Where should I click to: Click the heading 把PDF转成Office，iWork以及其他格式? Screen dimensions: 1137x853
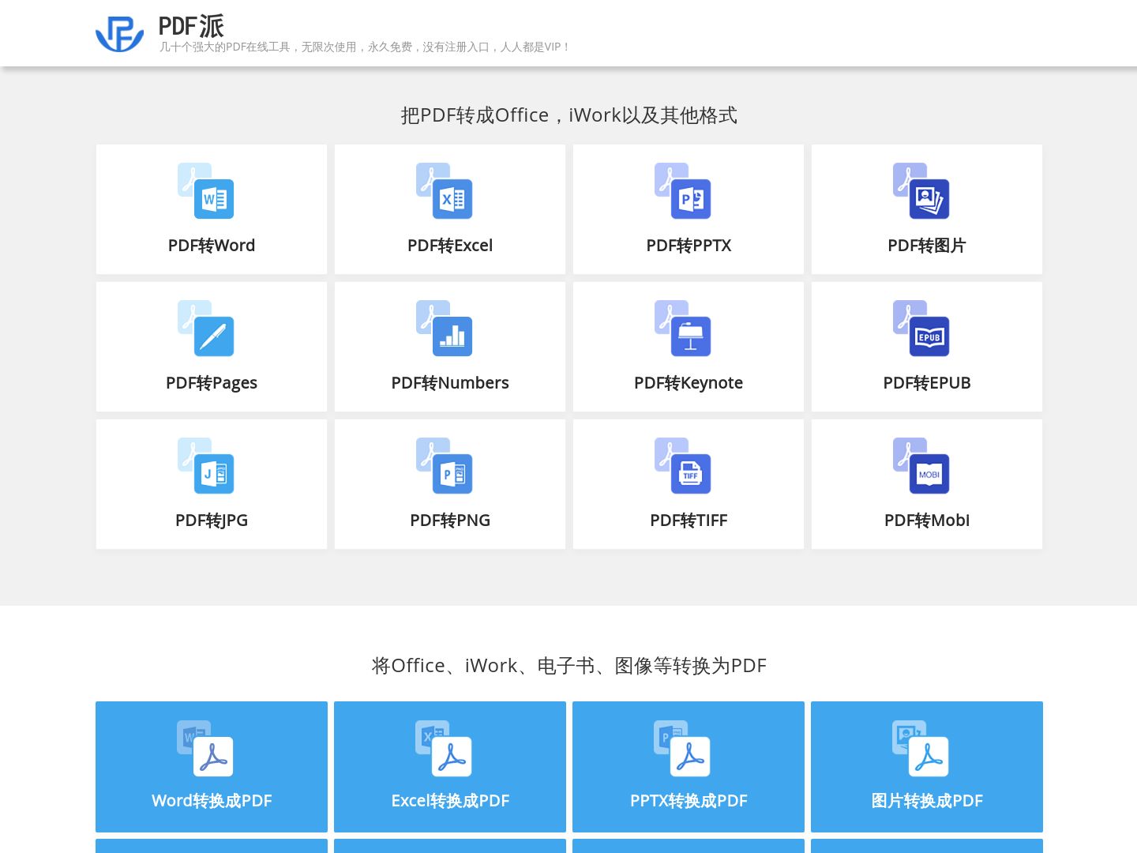[568, 115]
